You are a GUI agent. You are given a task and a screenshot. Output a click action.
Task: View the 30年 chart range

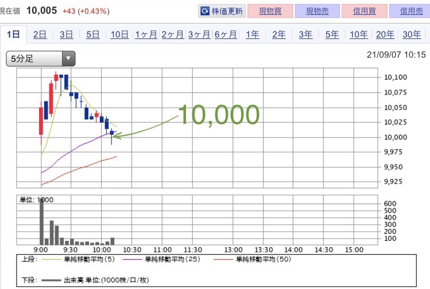(412, 34)
